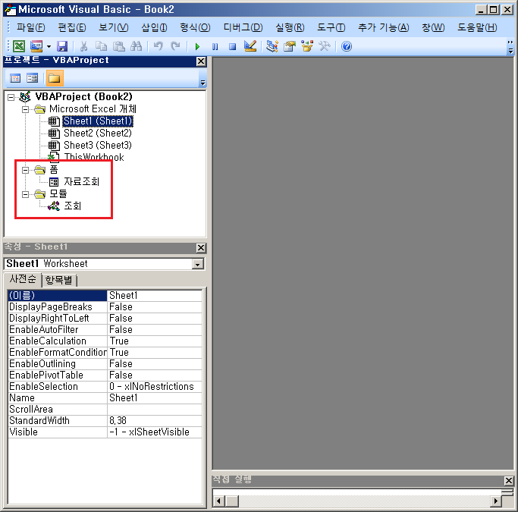Switch to the 항목별 tab
Viewport: 518px width, 512px height.
click(x=59, y=280)
